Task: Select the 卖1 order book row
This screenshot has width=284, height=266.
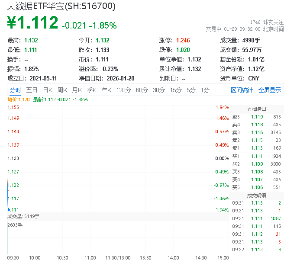Action: (x=256, y=148)
